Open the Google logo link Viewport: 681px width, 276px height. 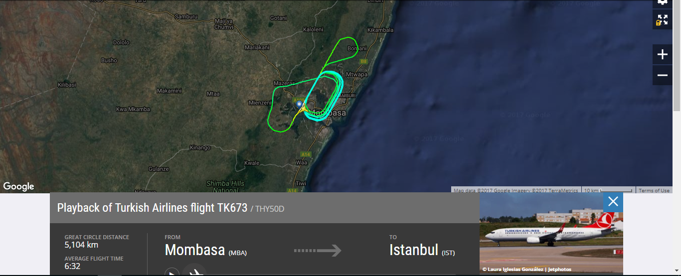[18, 186]
